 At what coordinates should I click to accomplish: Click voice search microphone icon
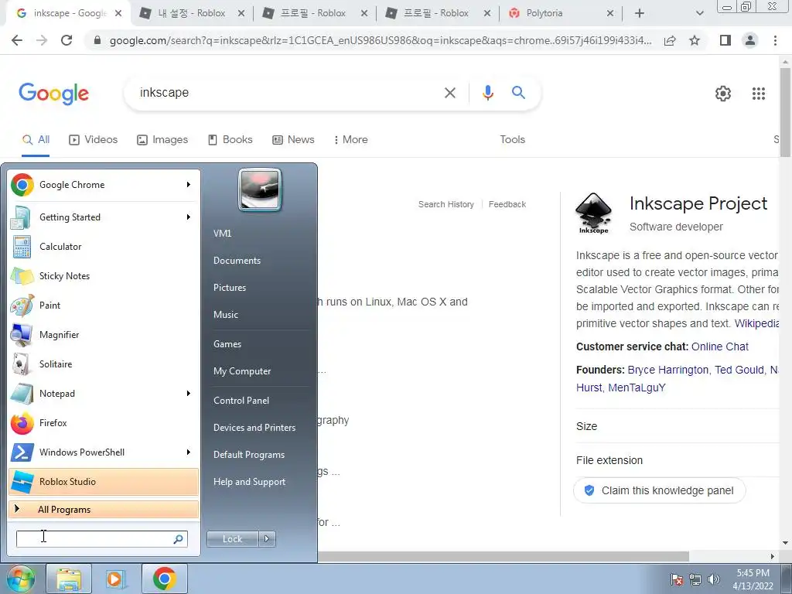click(487, 93)
